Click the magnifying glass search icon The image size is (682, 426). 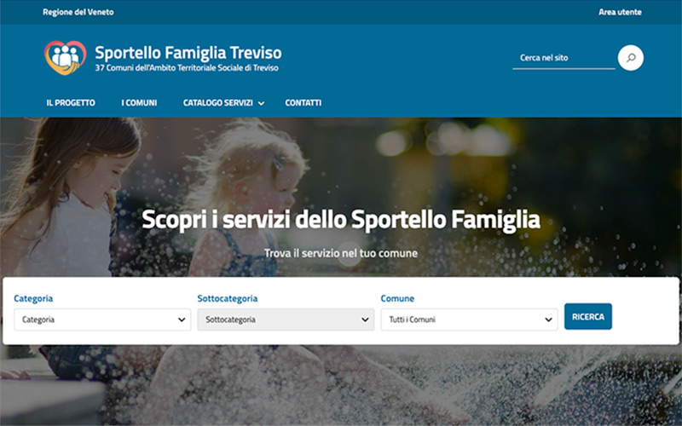point(630,58)
